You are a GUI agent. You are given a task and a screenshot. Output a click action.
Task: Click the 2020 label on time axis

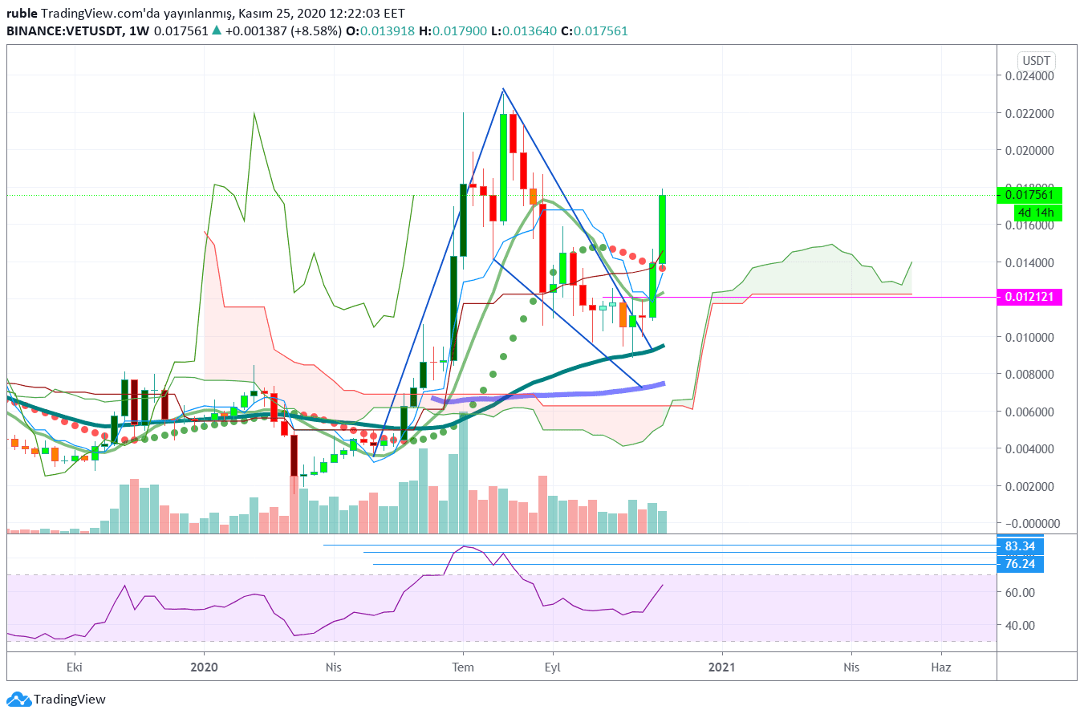pyautogui.click(x=205, y=667)
